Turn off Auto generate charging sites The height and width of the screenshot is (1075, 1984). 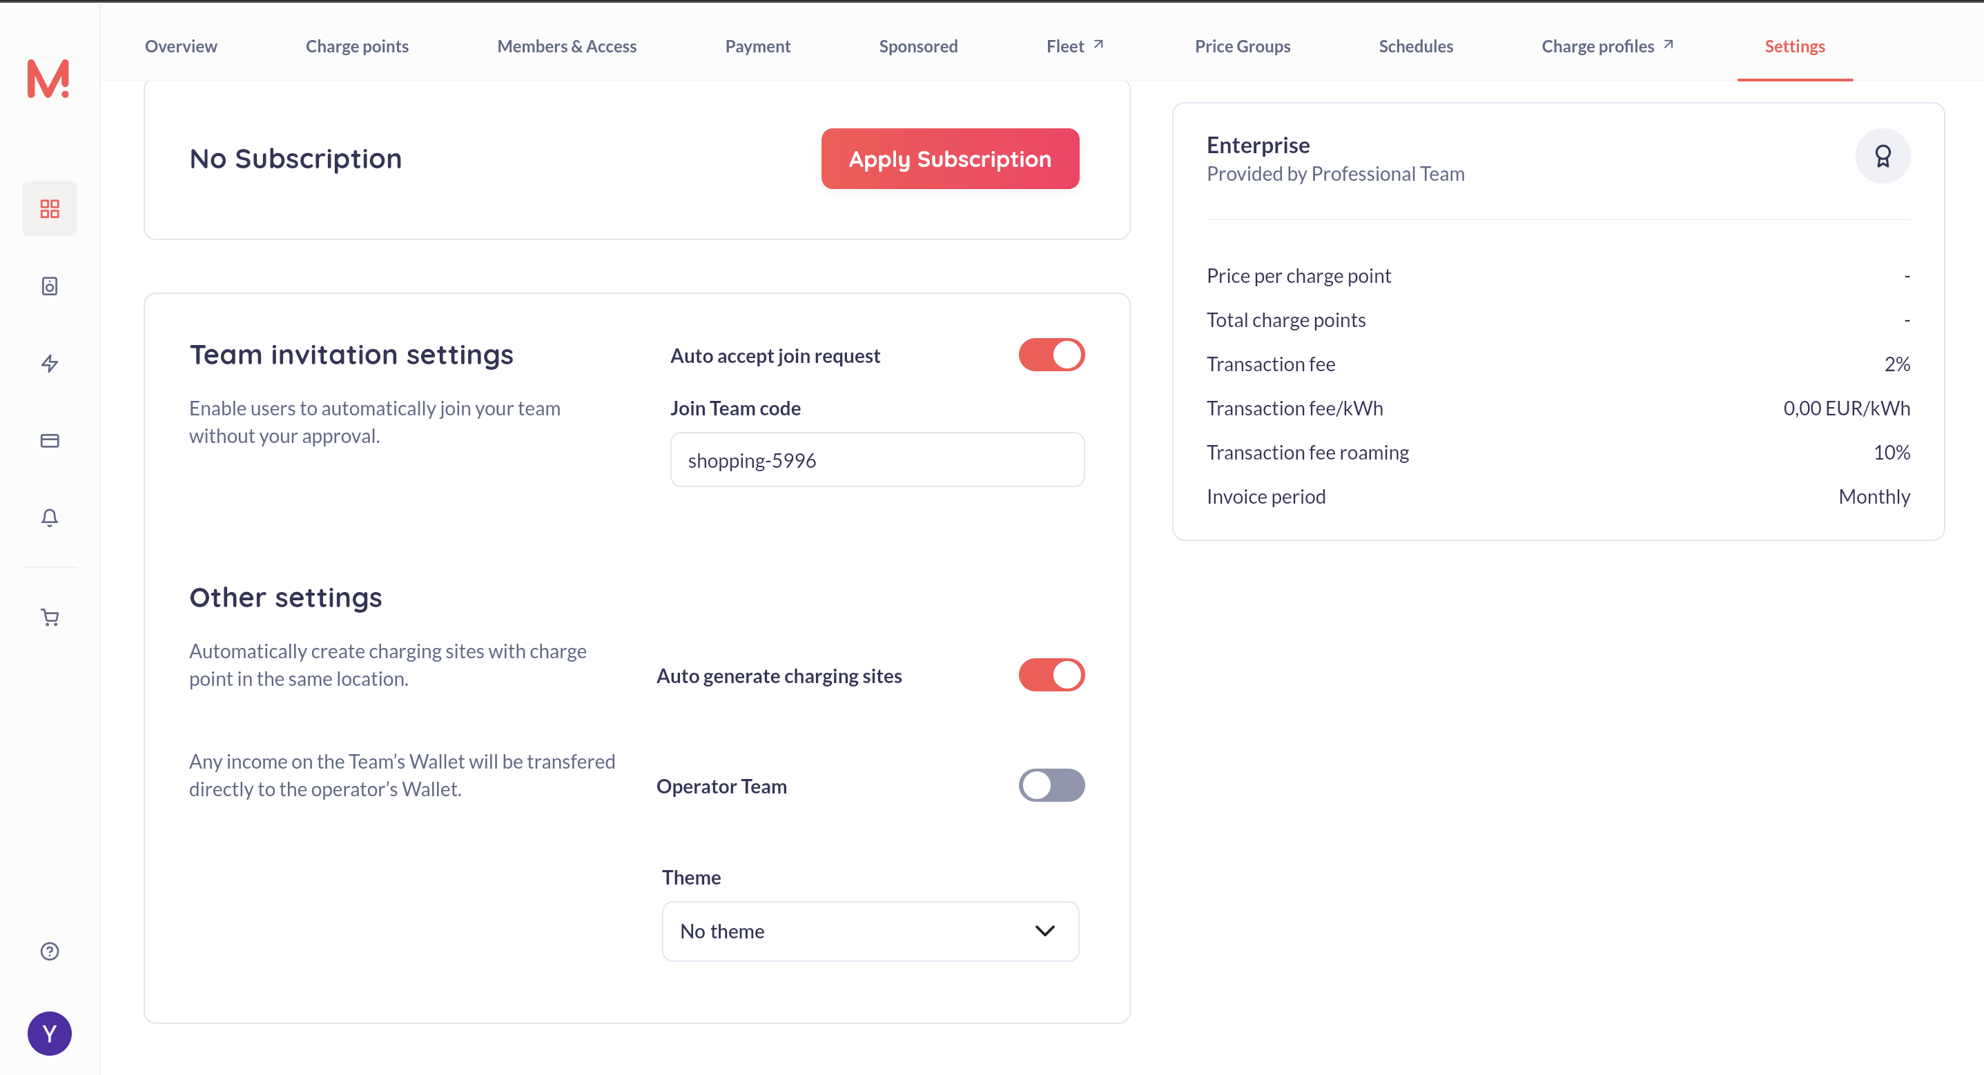click(1051, 675)
